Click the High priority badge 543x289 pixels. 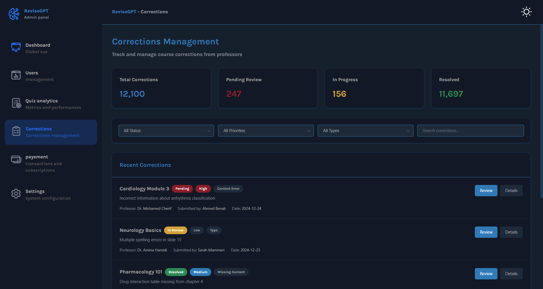tap(203, 189)
